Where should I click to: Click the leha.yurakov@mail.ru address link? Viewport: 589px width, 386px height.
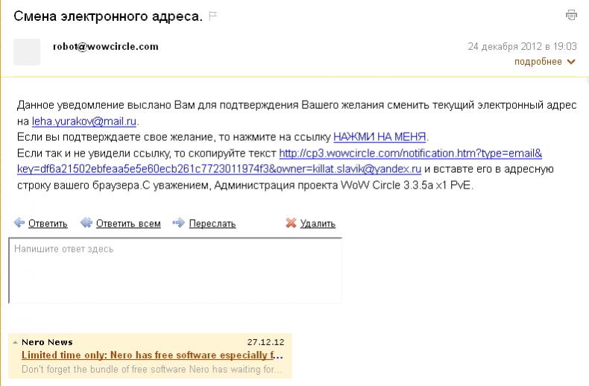click(84, 121)
